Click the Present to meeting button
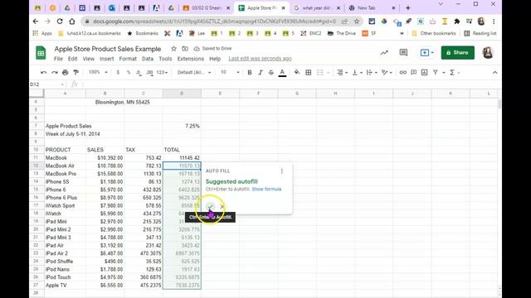The image size is (531, 298). [426, 53]
